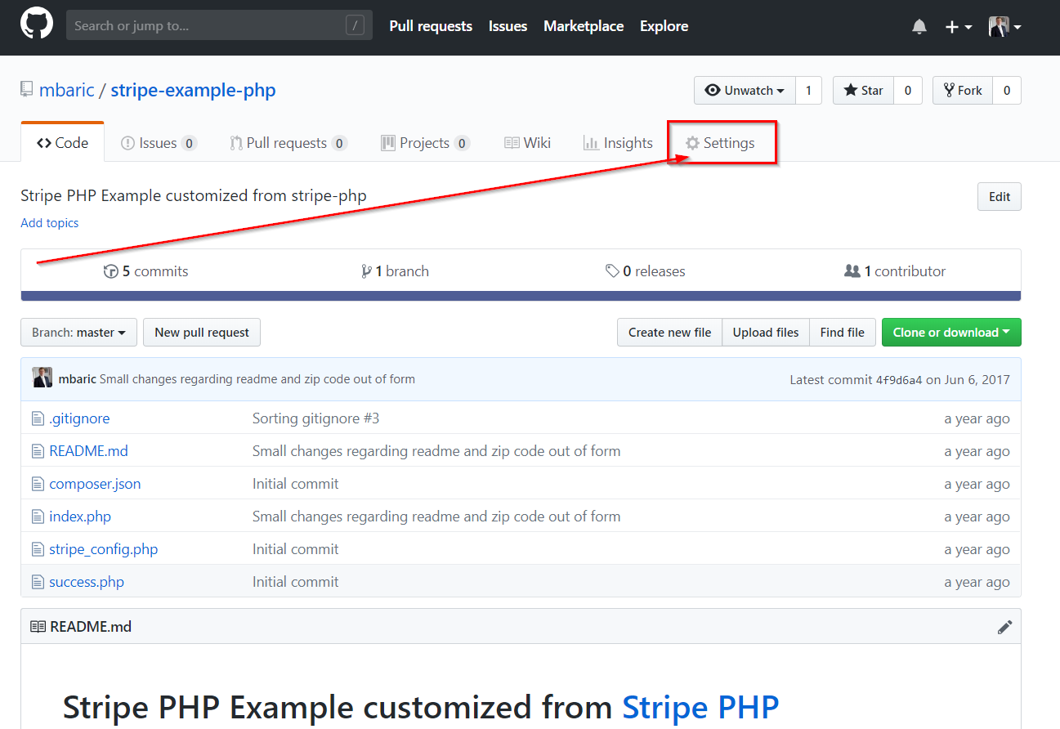Go to Explore in top navigation
The image size is (1060, 729).
664,26
